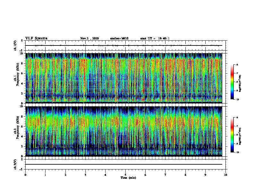Viewport: 254px width, 196px height.
Task: Click the ch.1 spectrogram panel
Action: click(x=124, y=78)
